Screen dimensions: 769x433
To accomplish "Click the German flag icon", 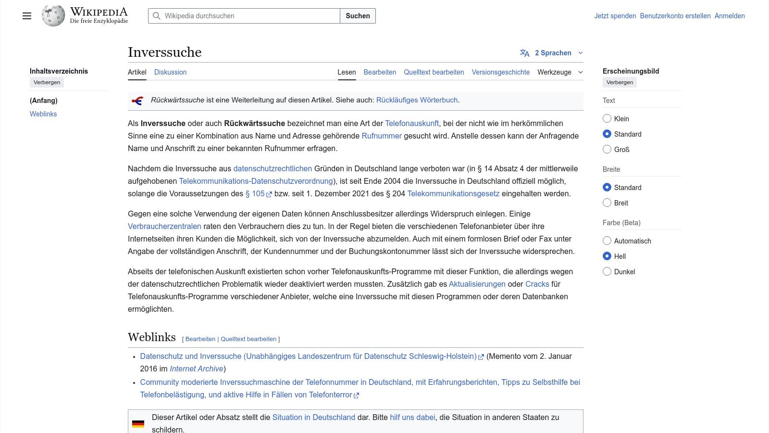I will point(138,424).
